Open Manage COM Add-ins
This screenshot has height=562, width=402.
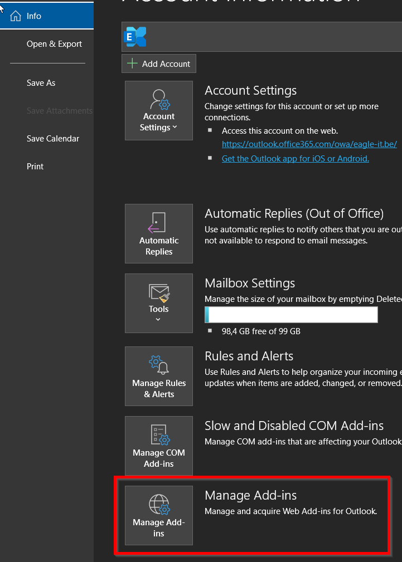[x=159, y=446]
